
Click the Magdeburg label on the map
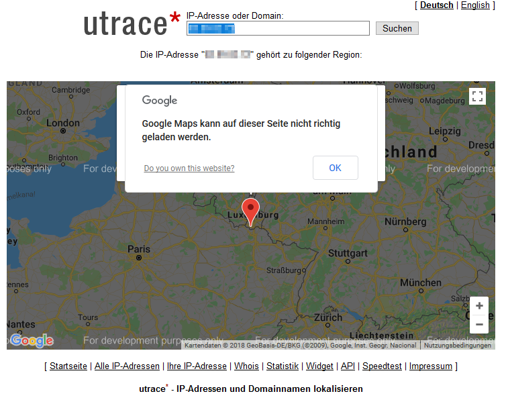click(445, 101)
